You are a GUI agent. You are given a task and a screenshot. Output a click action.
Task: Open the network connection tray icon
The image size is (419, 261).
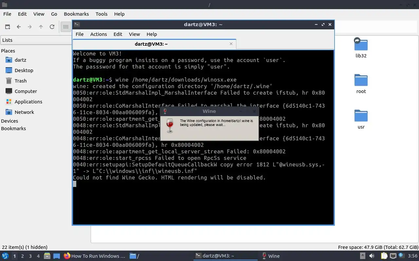393,256
